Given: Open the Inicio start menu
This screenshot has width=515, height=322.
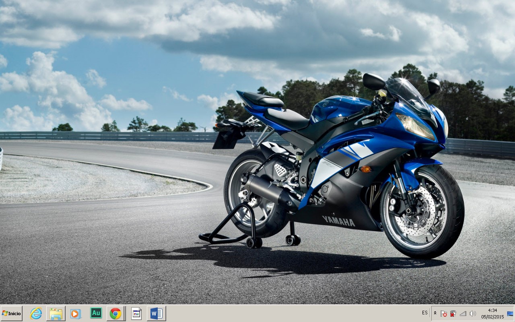Looking at the screenshot, I should click(x=11, y=313).
